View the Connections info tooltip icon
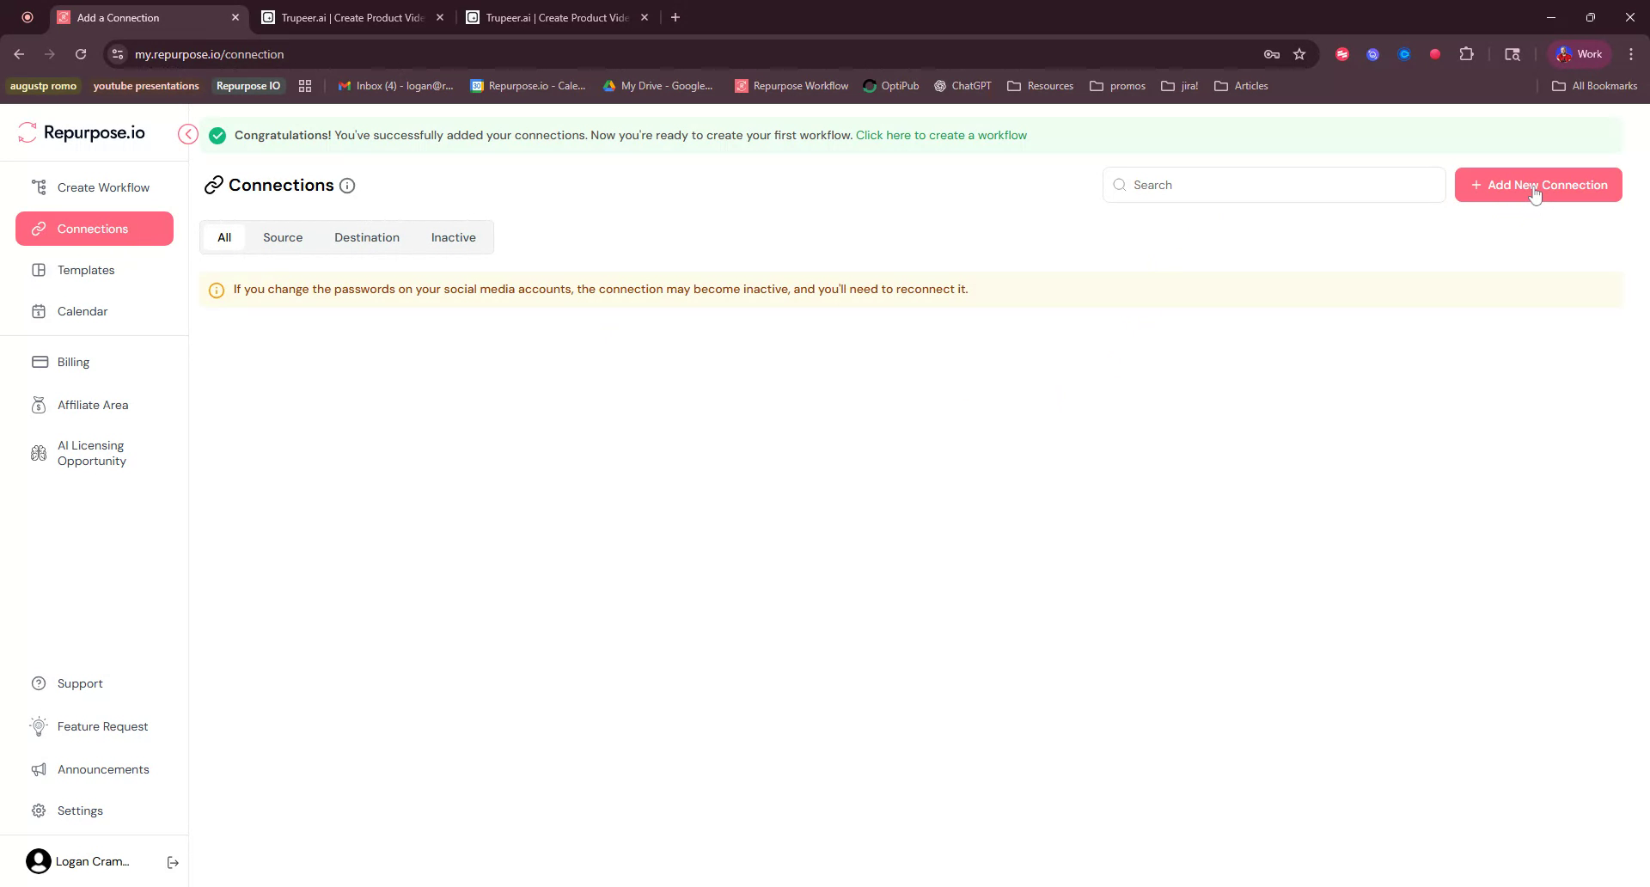This screenshot has width=1650, height=887. [x=346, y=186]
